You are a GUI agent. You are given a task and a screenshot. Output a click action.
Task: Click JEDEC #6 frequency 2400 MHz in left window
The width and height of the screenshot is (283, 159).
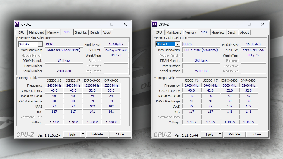pyautogui.click(x=54, y=85)
